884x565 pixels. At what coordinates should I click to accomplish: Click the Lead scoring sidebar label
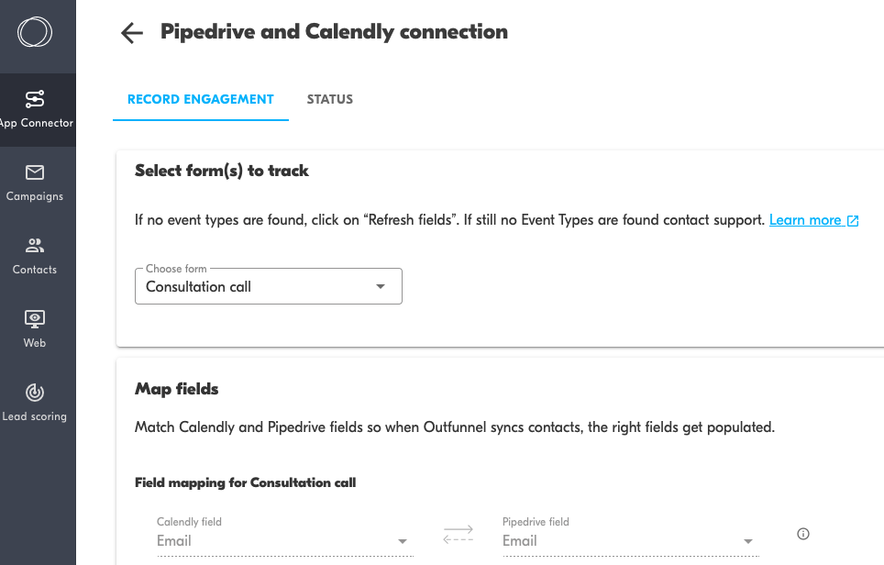coord(35,416)
